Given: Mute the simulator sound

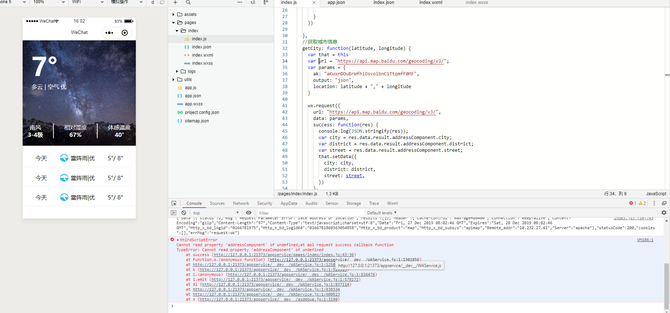Looking at the screenshot, I should tap(153, 2).
